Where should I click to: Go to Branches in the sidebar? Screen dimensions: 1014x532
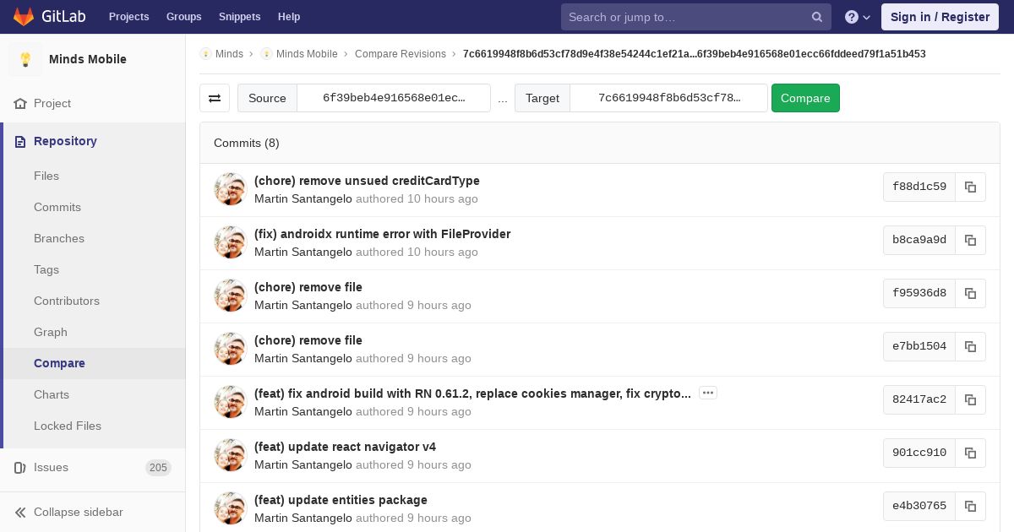[59, 238]
